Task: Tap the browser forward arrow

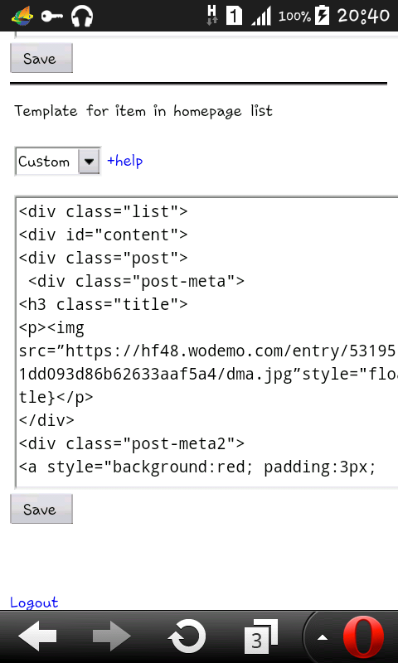Action: click(112, 636)
